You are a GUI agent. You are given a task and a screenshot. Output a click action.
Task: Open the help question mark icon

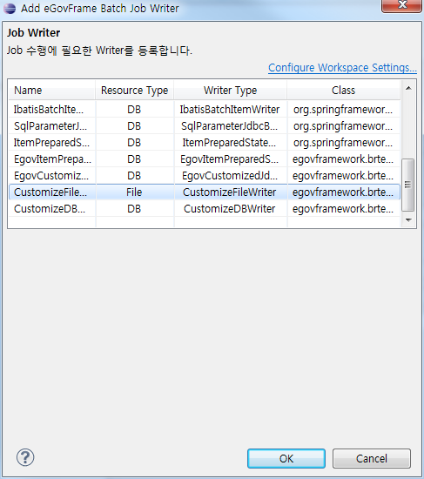[25, 457]
